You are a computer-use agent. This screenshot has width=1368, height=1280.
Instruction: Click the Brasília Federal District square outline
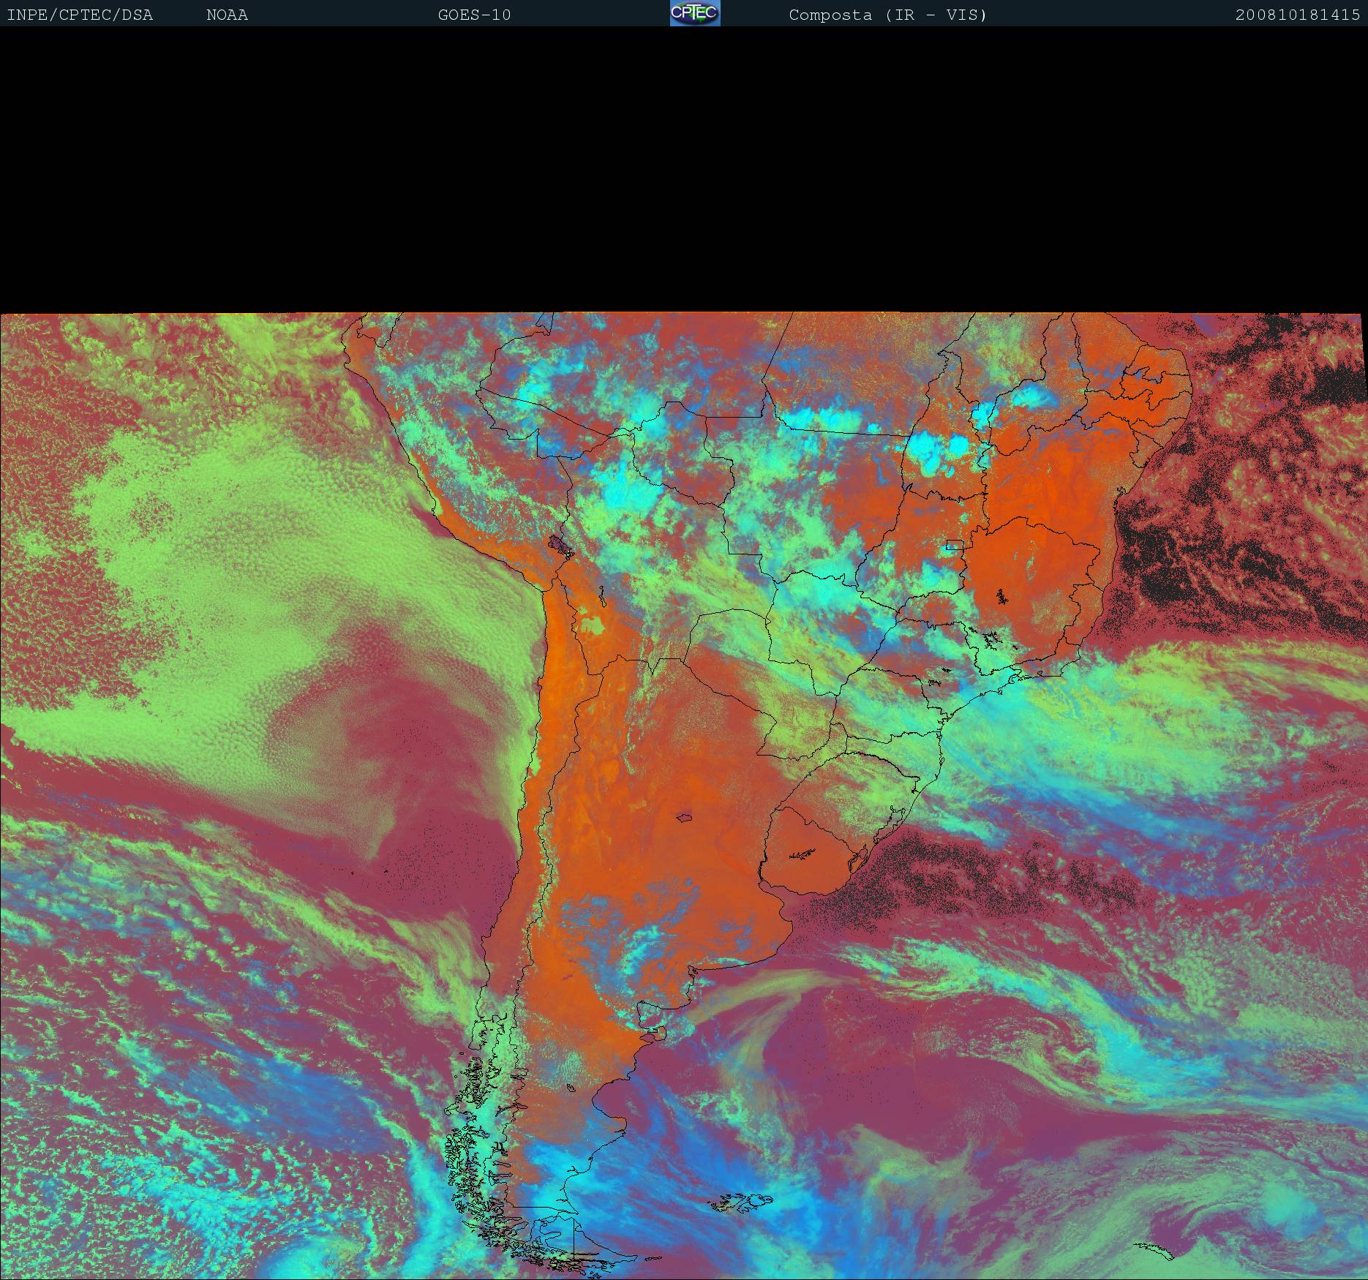(x=955, y=544)
